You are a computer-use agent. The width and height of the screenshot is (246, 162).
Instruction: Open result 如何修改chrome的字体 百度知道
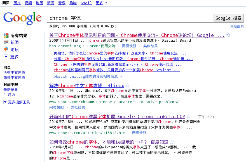(109, 142)
